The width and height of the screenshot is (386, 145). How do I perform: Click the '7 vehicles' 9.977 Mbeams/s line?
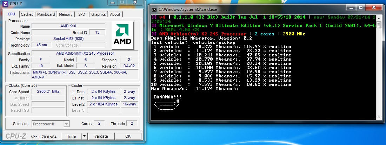pos(221,72)
